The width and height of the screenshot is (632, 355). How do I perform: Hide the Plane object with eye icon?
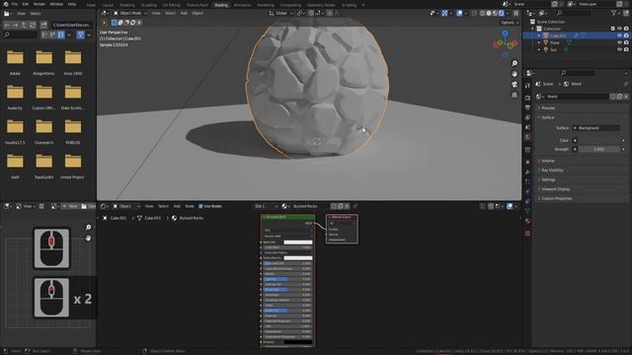click(x=619, y=42)
